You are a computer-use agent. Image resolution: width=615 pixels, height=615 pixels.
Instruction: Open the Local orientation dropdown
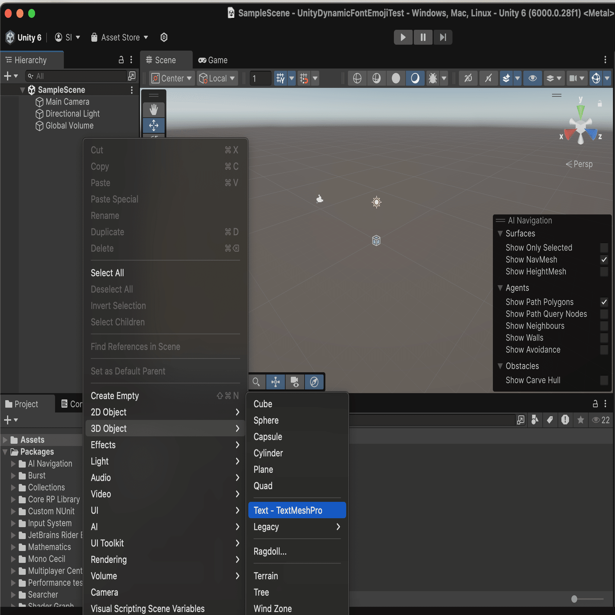click(x=217, y=78)
